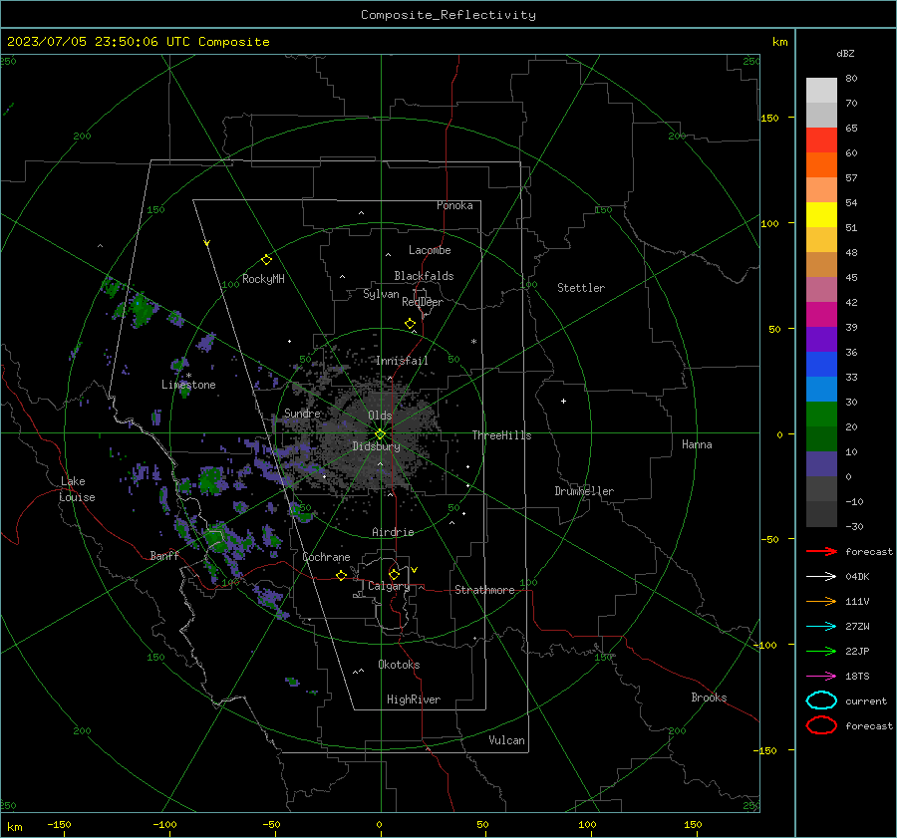Click the cyan current ellipse icon
Screen dimensions: 897x838
821,700
